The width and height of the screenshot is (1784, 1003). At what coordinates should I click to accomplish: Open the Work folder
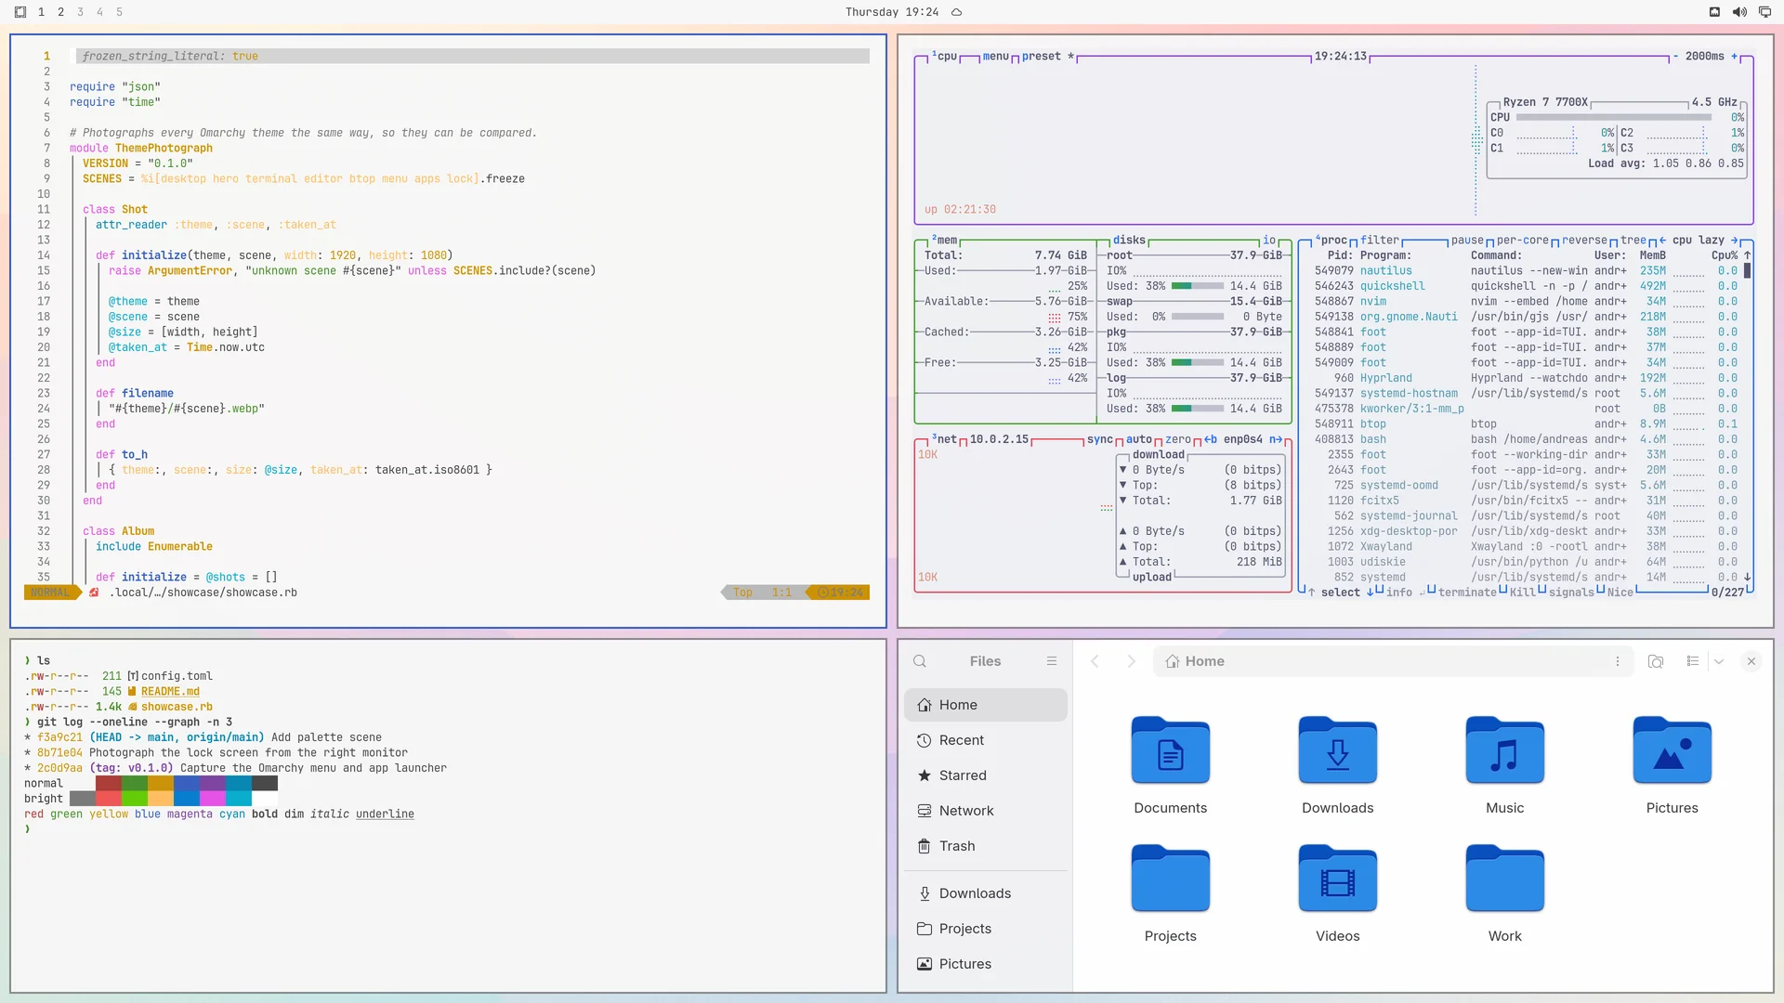click(x=1505, y=893)
